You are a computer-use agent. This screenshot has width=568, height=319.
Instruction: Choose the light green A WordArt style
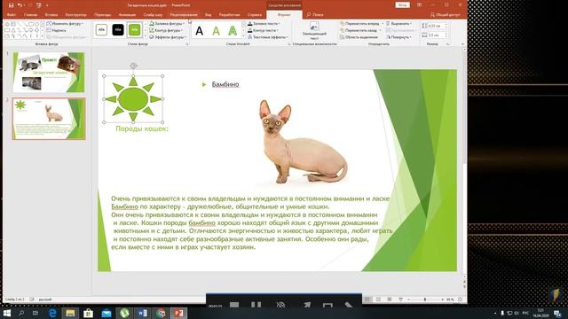point(216,31)
